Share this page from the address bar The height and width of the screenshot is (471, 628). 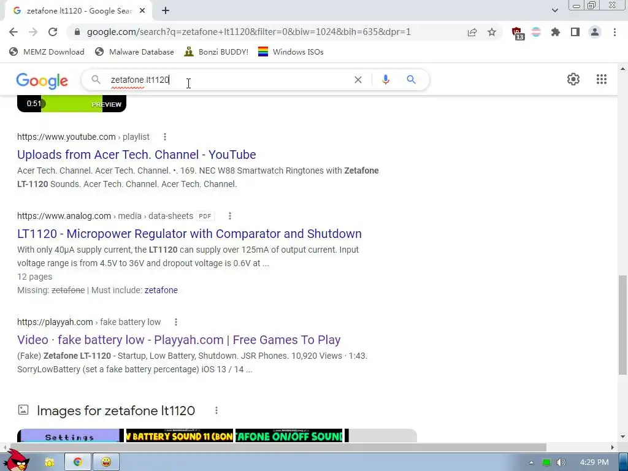(472, 32)
